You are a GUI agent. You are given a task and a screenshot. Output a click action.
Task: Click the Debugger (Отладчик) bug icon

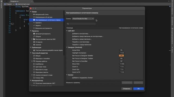point(34,42)
